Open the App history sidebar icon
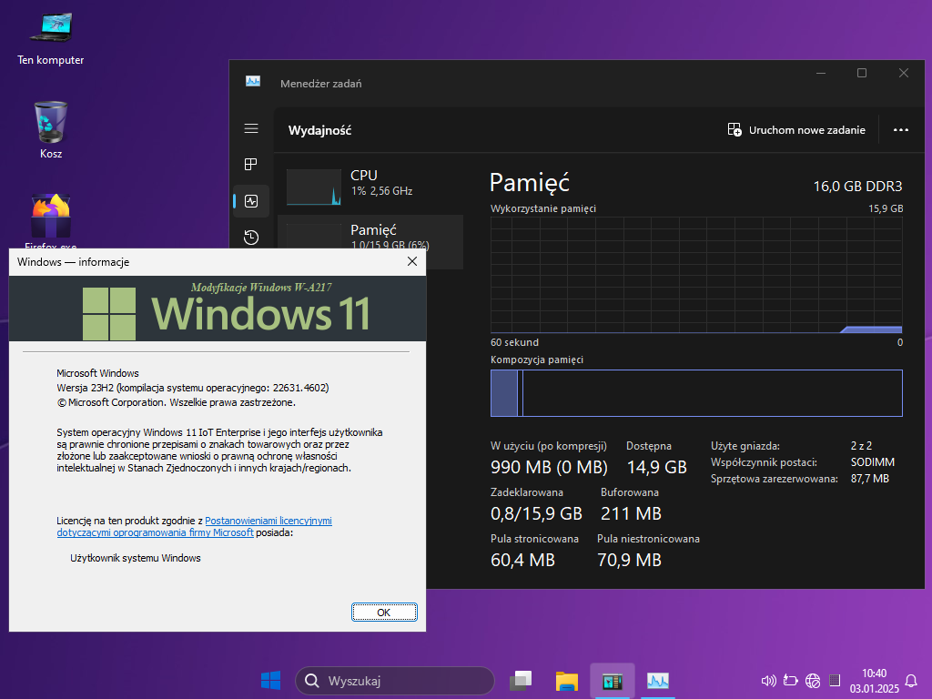This screenshot has width=932, height=699. 251,237
